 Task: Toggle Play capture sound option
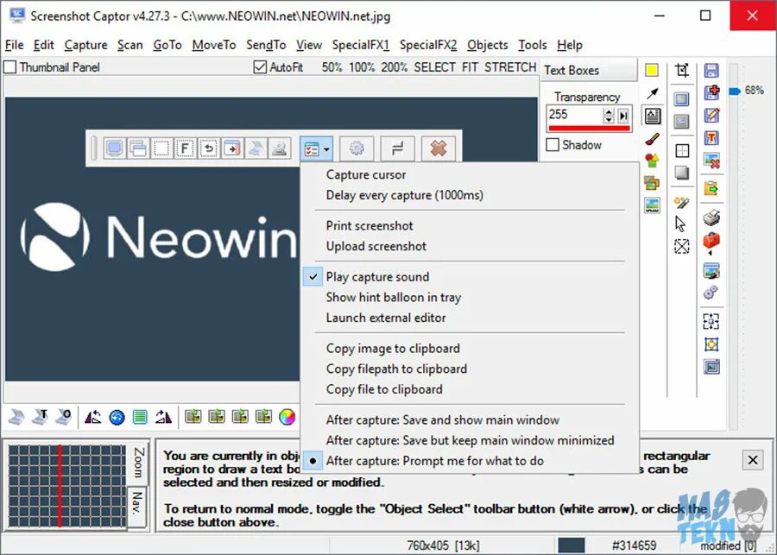point(470,276)
